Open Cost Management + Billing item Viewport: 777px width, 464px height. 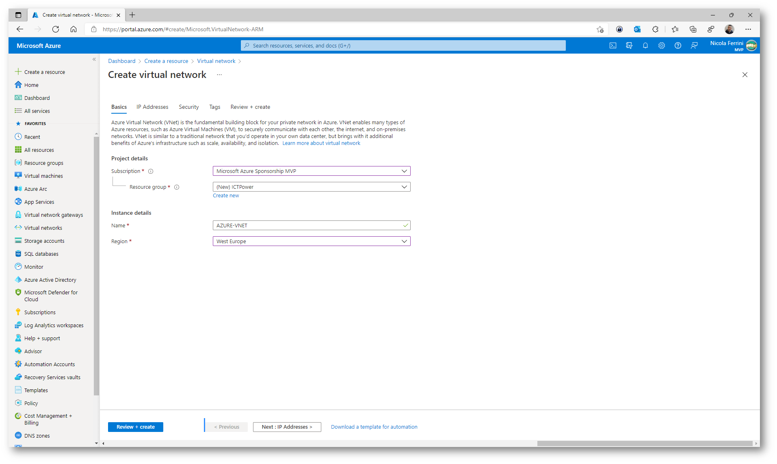(x=43, y=419)
